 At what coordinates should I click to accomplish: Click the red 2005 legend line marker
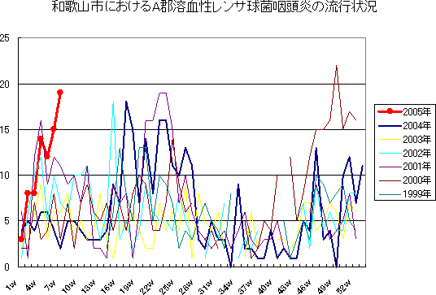(x=390, y=111)
